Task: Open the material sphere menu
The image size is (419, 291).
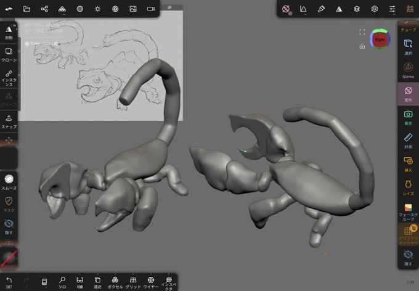Action: pyautogui.click(x=80, y=9)
